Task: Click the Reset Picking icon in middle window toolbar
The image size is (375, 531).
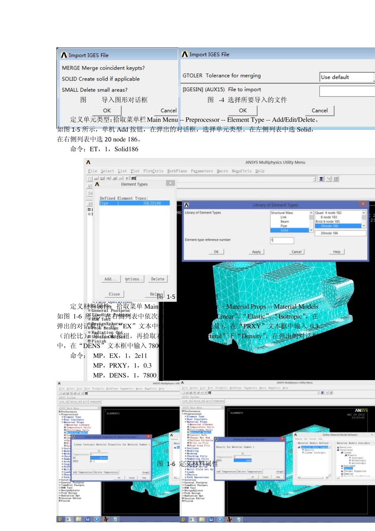Action: coord(329,179)
